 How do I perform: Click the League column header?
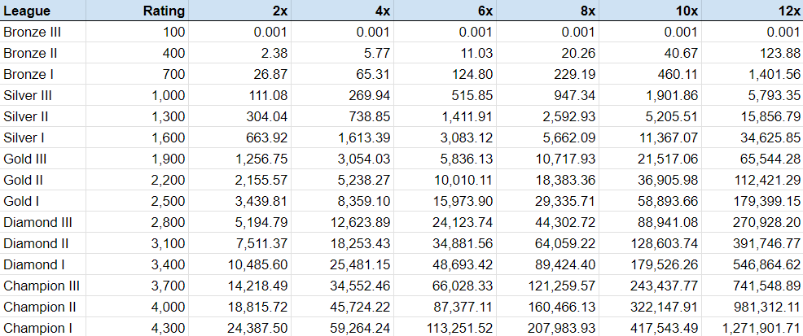tap(27, 11)
